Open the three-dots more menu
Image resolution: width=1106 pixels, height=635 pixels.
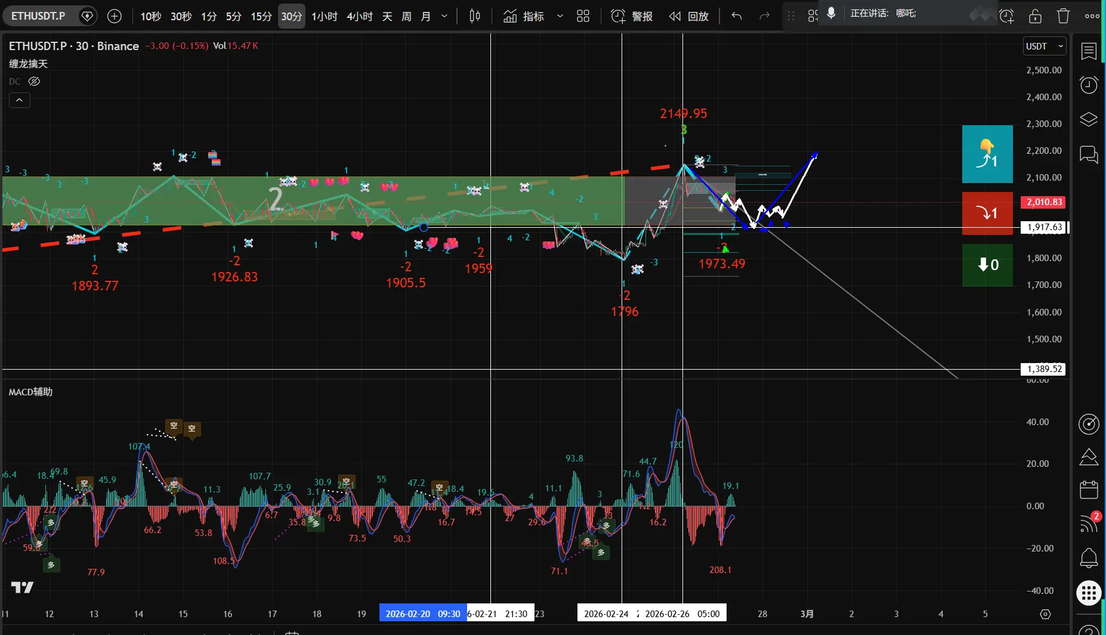tap(1092, 16)
